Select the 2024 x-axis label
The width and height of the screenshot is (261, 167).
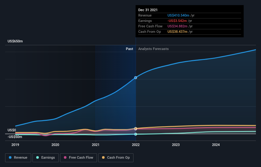coord(216,145)
